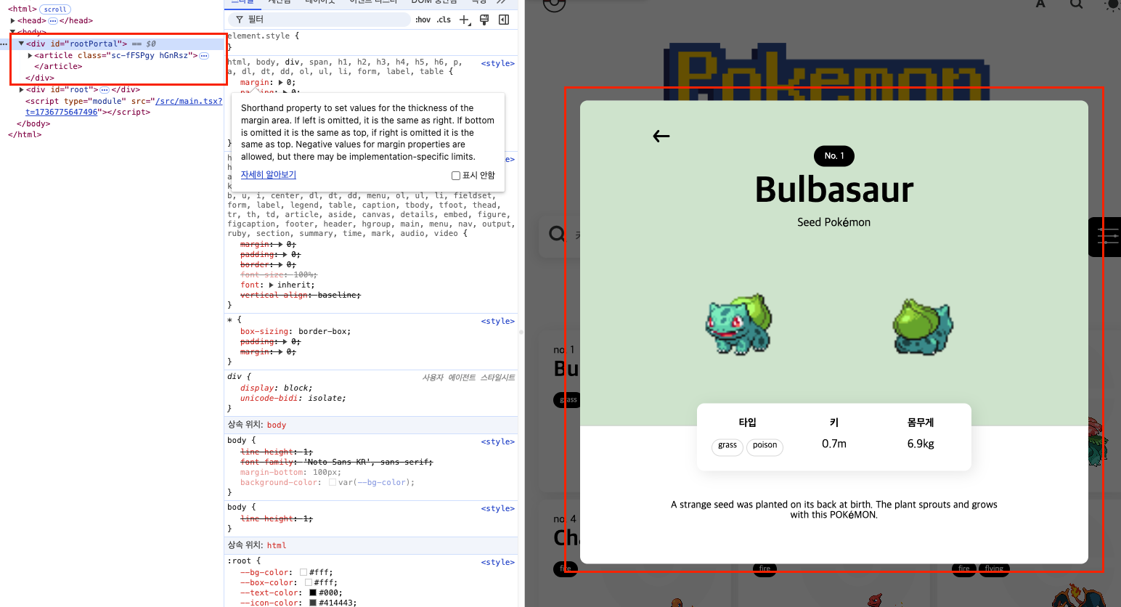The height and width of the screenshot is (607, 1121).
Task: Add a new style rule with plus icon
Action: tap(465, 20)
